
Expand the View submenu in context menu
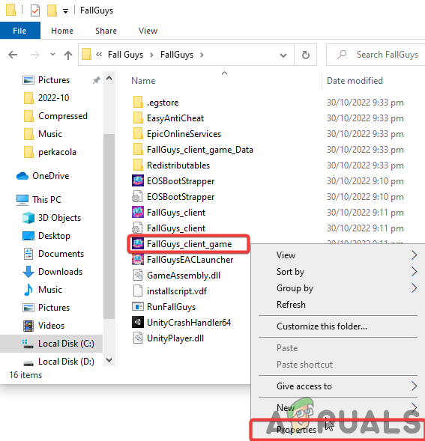[338, 255]
